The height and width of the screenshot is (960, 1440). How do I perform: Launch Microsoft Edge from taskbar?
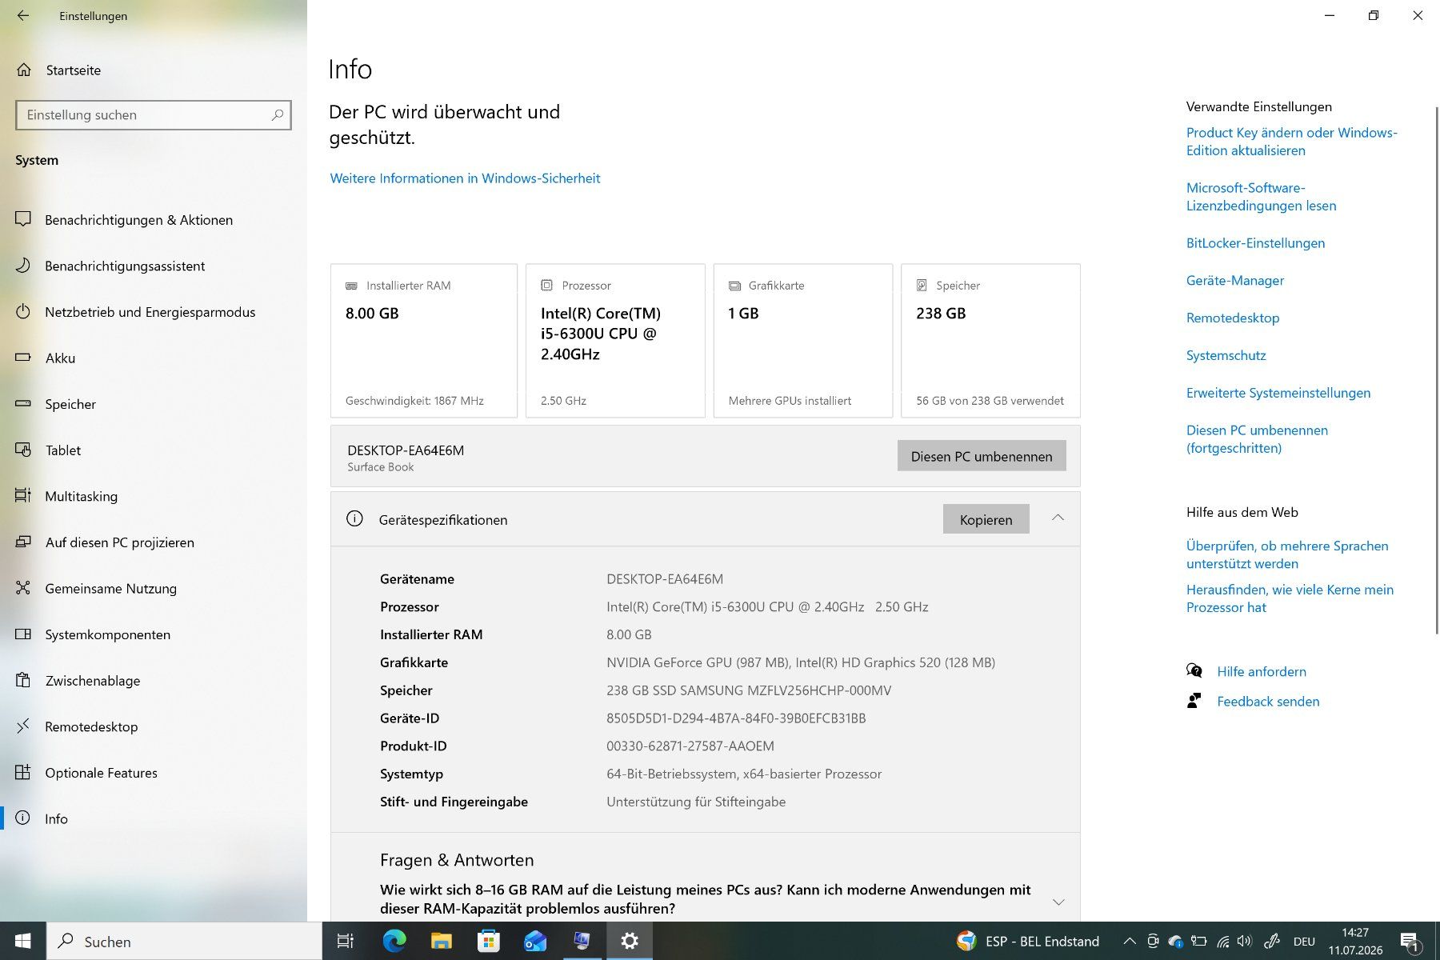click(394, 941)
